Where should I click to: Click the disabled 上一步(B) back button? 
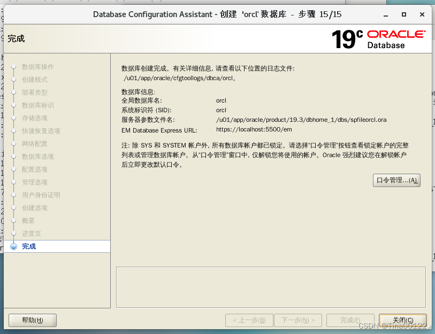[249, 320]
